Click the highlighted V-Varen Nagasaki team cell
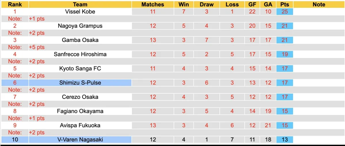 [x=80, y=140]
